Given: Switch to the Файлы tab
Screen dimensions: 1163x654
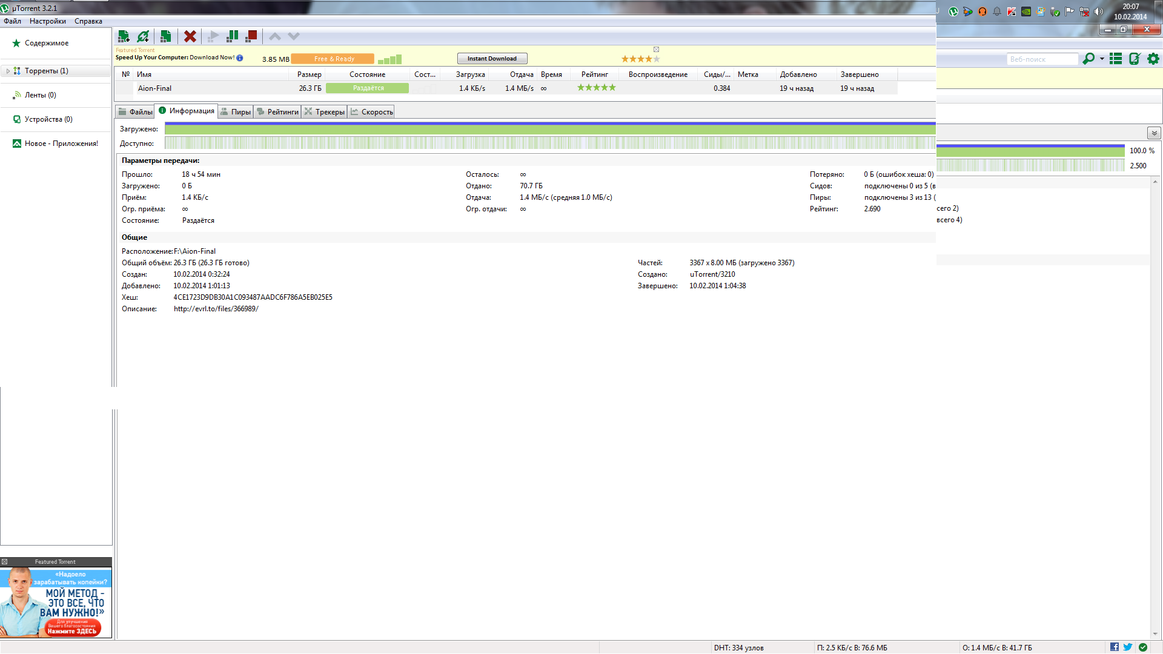Looking at the screenshot, I should [x=135, y=112].
